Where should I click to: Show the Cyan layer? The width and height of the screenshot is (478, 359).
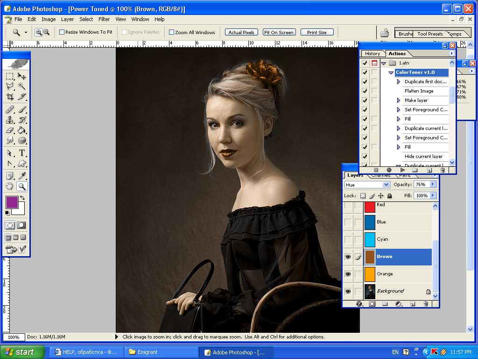coord(348,239)
